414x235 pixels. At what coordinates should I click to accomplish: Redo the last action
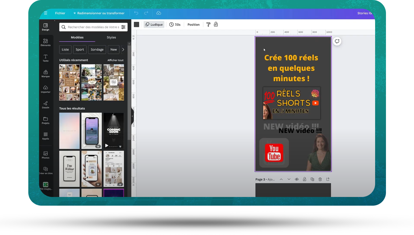click(x=146, y=13)
